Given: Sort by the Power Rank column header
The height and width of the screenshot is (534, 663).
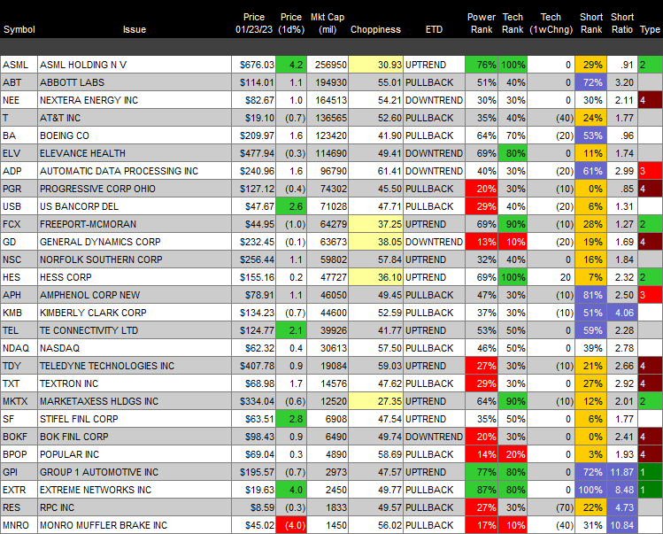Looking at the screenshot, I should tap(482, 23).
